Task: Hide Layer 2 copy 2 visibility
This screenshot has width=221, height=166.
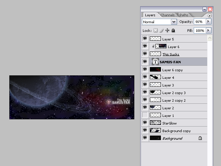Action: [x=145, y=100]
